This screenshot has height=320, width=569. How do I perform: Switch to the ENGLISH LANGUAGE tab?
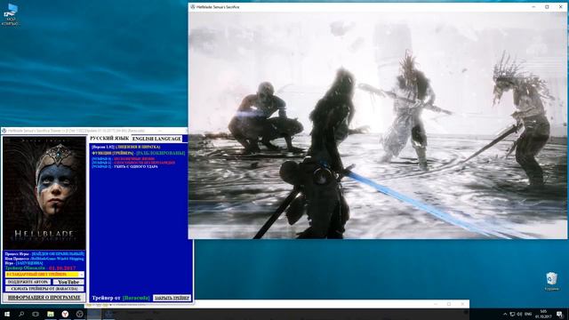pyautogui.click(x=156, y=139)
